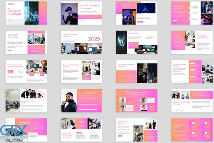The width and height of the screenshot is (214, 143).
Task: Open the Welcome Message slide
Action: click(137, 13)
